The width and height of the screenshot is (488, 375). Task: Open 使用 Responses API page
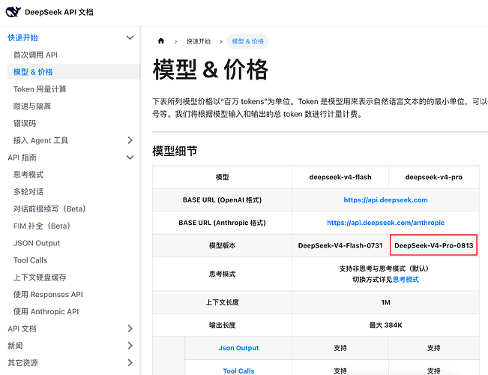tap(48, 295)
